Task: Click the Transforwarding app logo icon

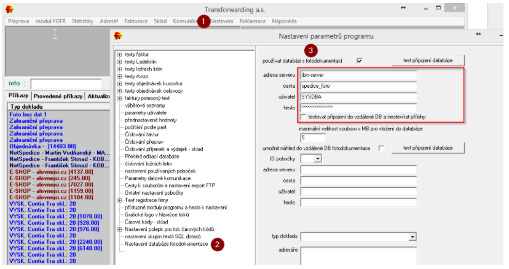Action: 9,9
